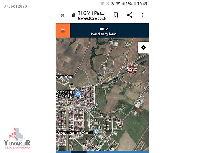Open the three-dot overflow menu
205x153 pixels.
pos(142,15)
